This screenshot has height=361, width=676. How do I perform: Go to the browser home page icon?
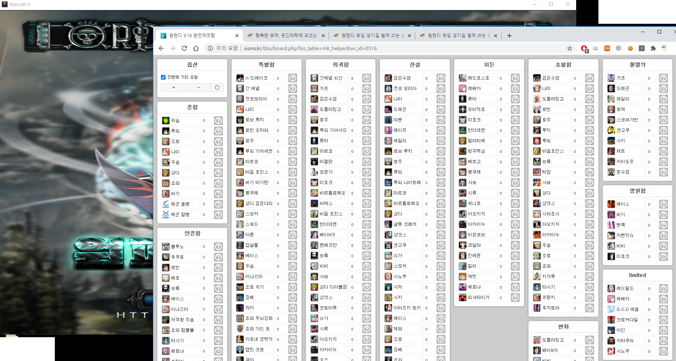pyautogui.click(x=196, y=48)
